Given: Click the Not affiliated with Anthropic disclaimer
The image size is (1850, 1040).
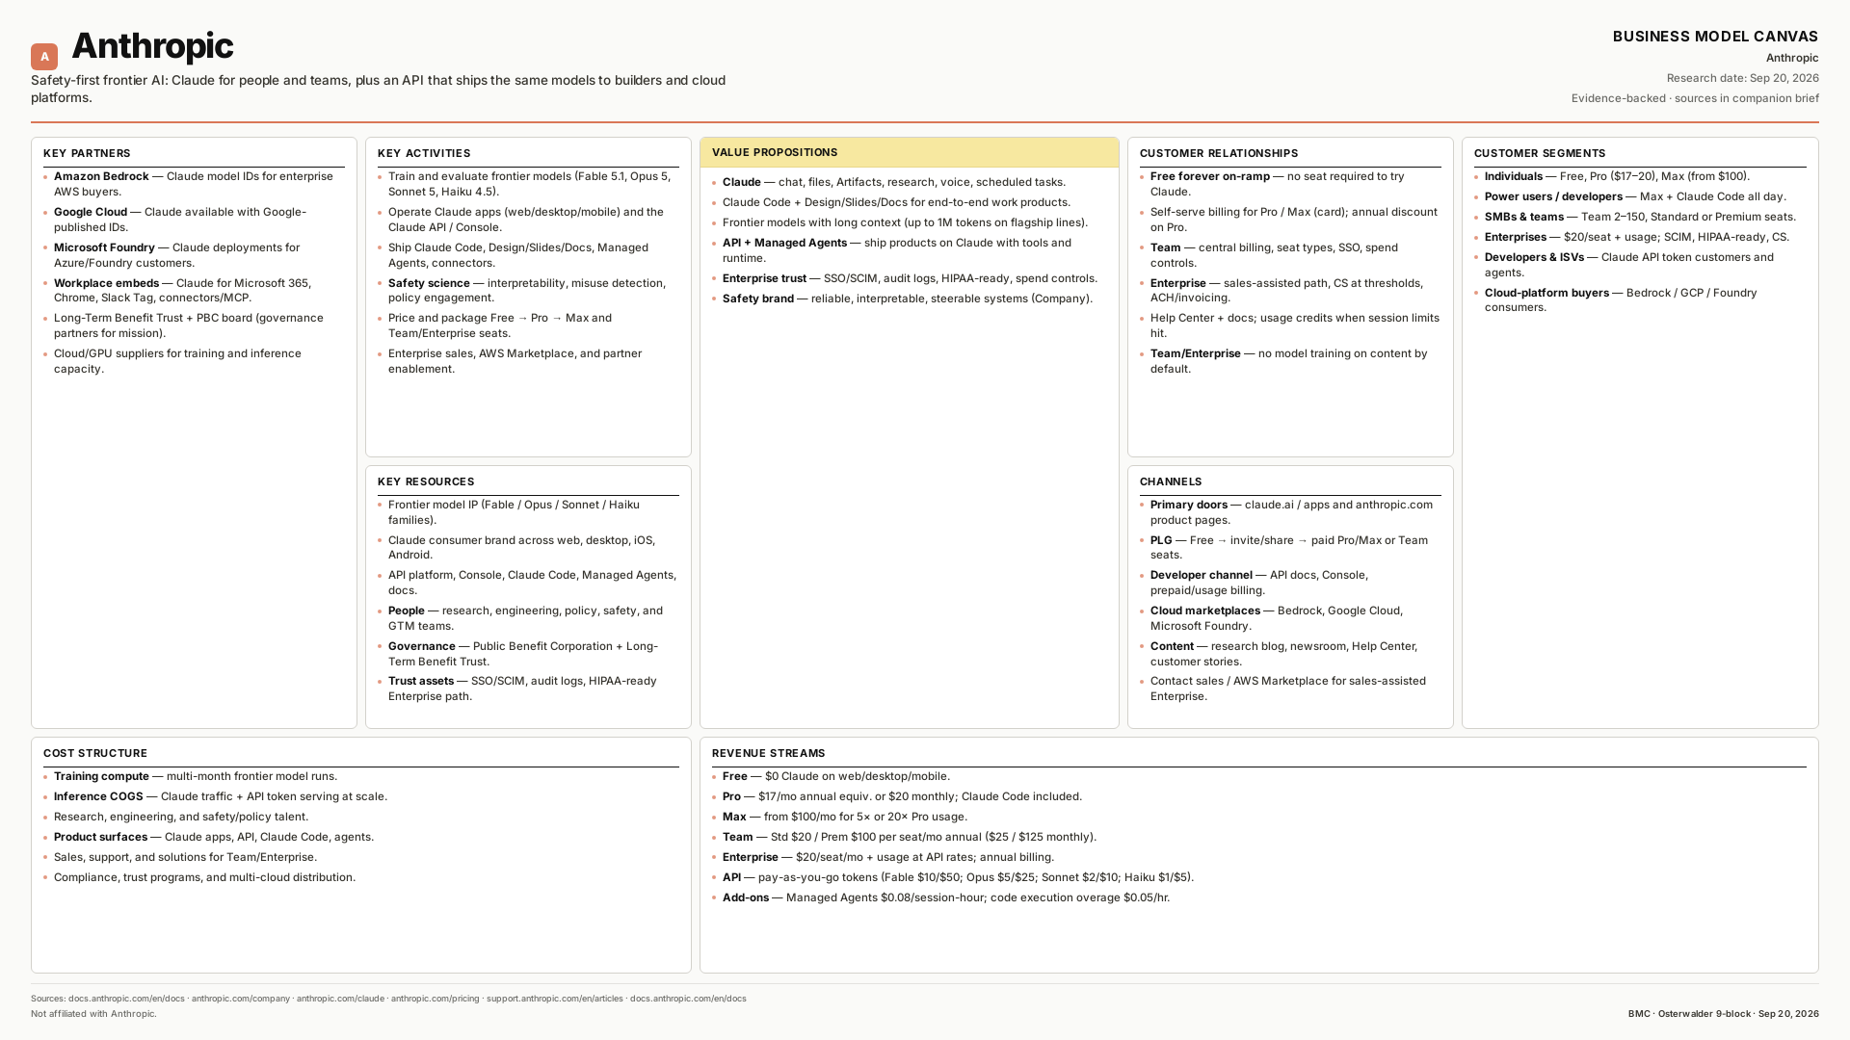Looking at the screenshot, I should (x=93, y=1014).
